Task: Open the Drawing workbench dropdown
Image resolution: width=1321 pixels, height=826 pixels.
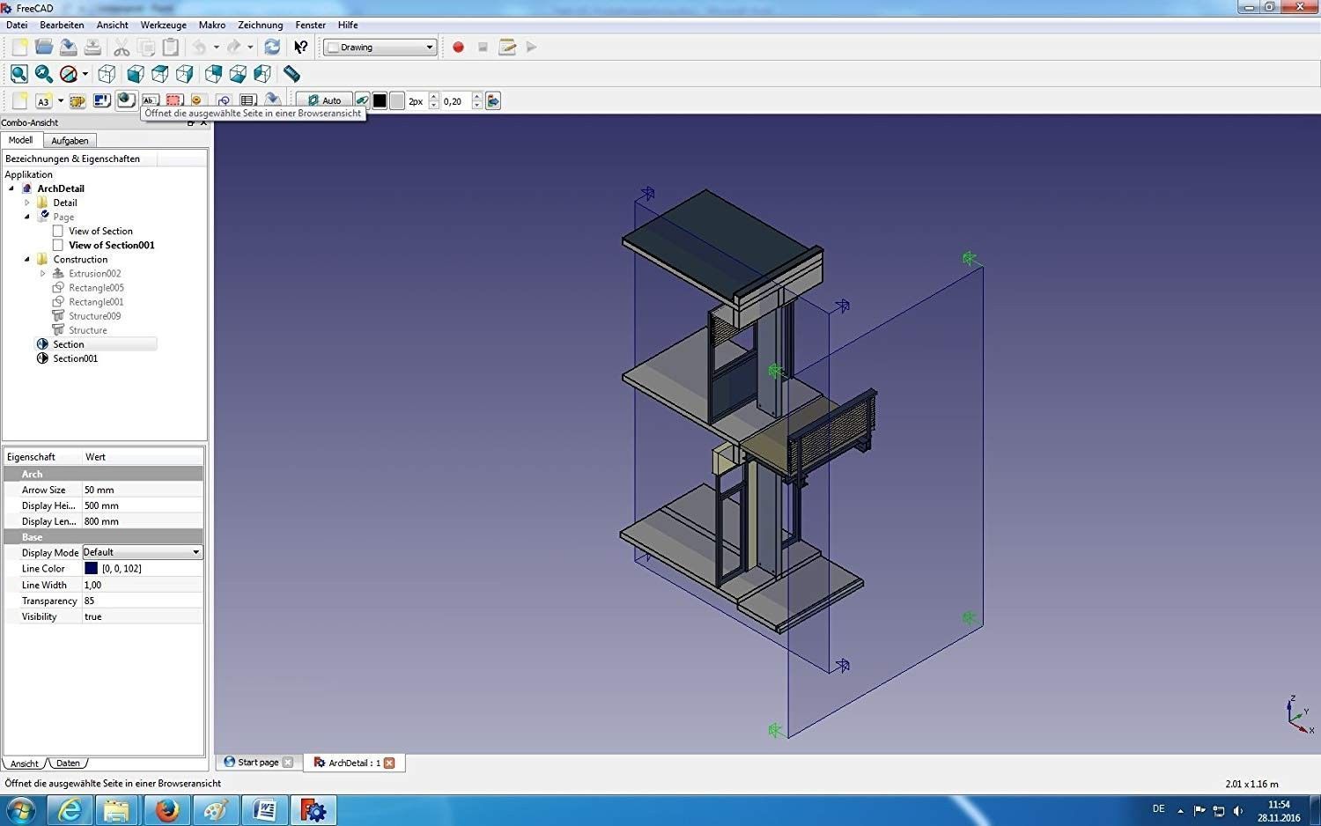Action: click(380, 48)
